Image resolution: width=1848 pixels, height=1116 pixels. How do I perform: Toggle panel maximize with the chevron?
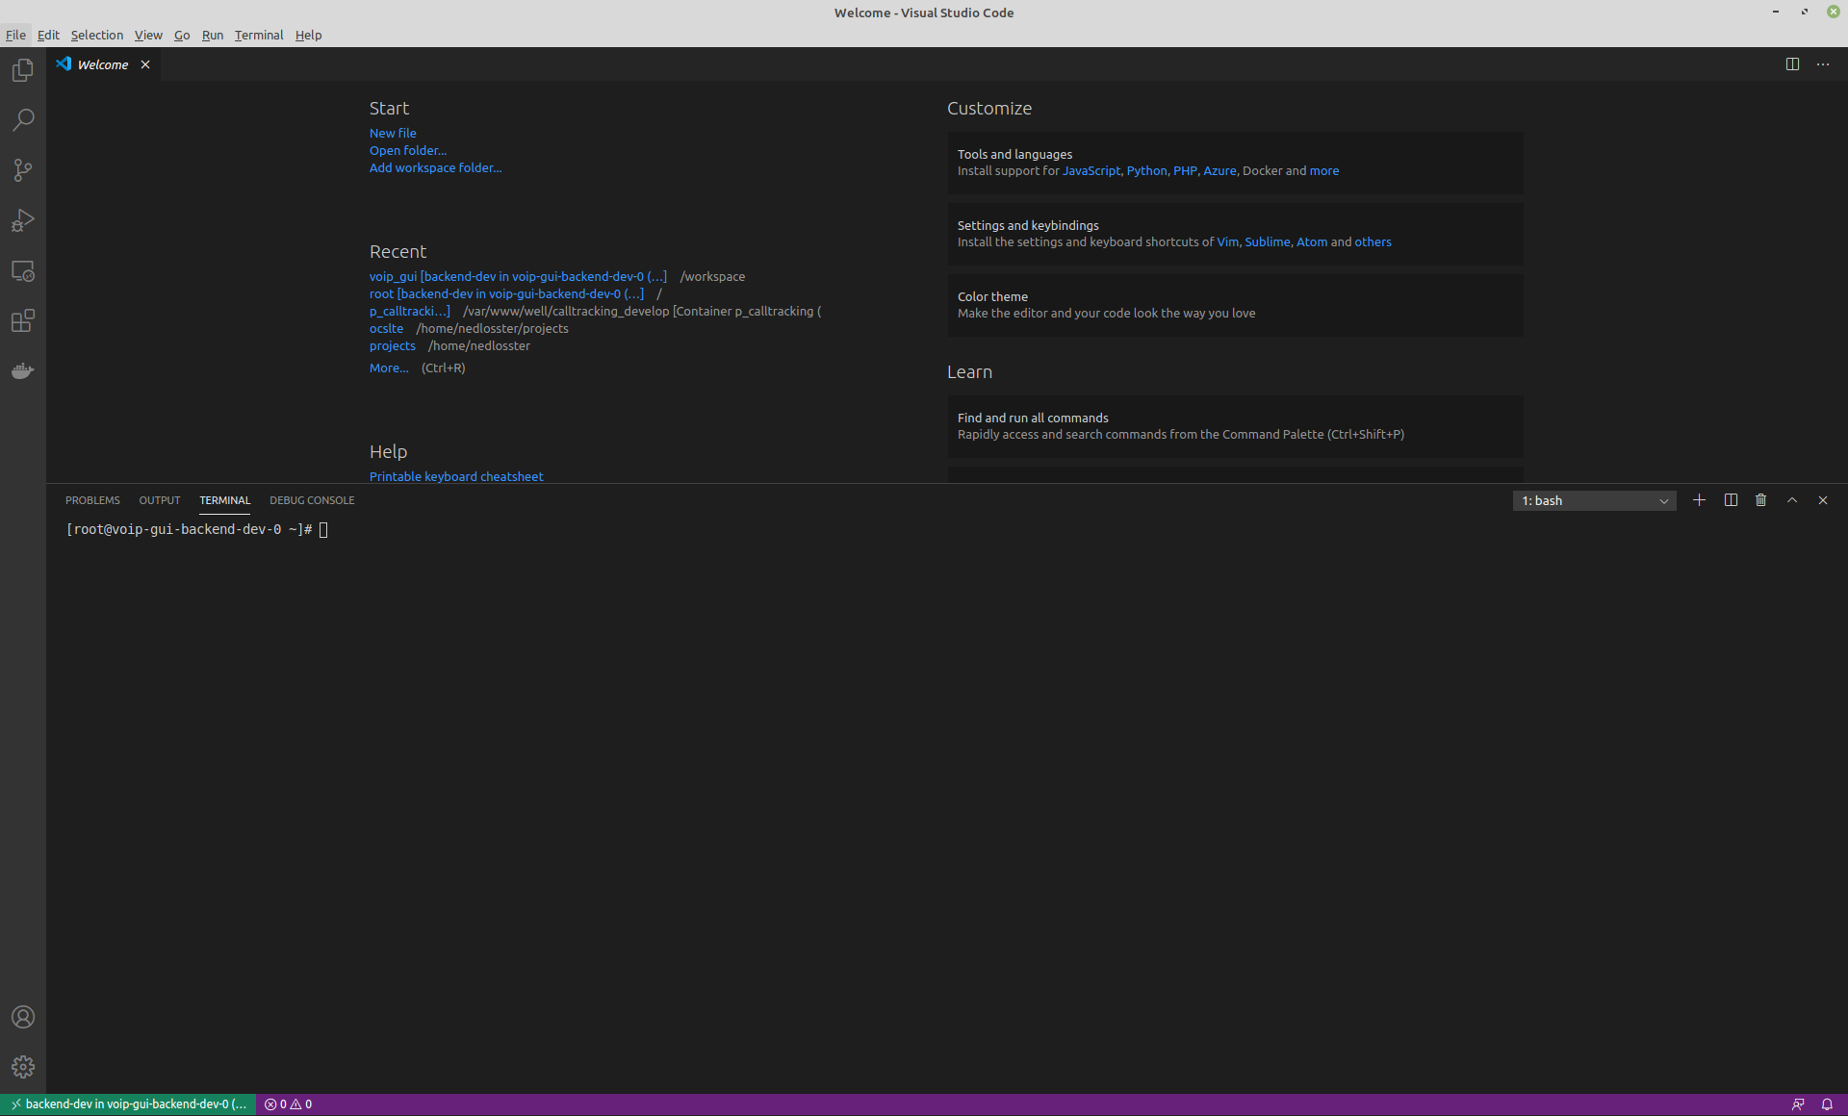1791,500
